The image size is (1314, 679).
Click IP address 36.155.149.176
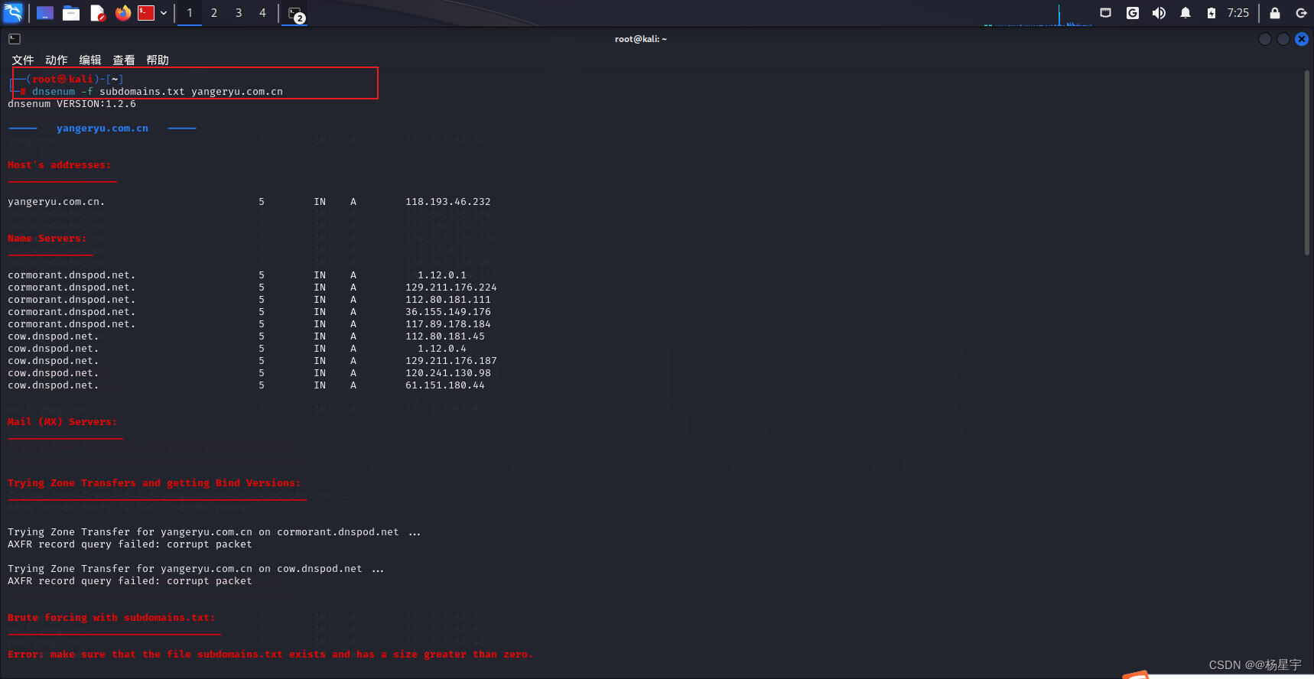448,312
